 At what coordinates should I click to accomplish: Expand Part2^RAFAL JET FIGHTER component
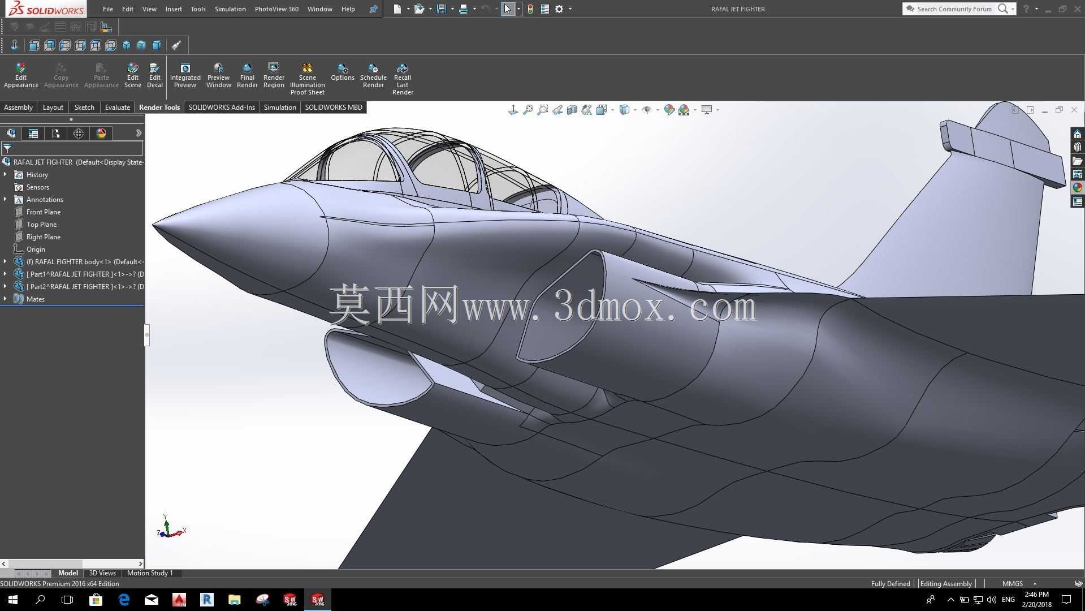(5, 287)
